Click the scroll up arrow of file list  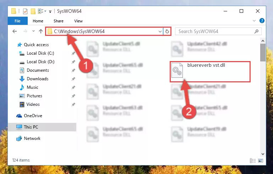[263, 41]
